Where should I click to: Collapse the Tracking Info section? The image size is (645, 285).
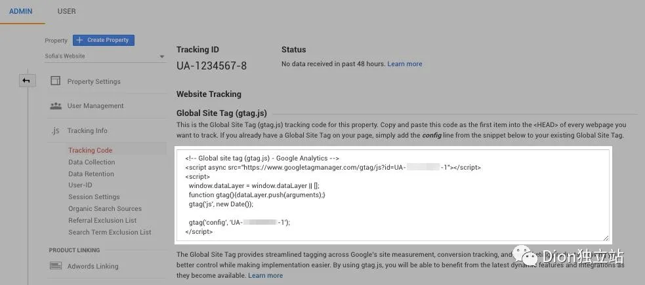pos(87,130)
